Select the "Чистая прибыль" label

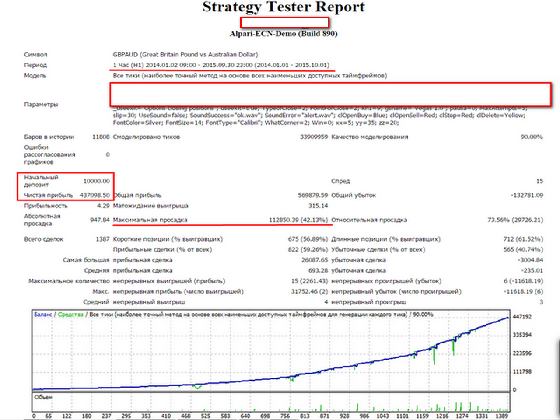pyautogui.click(x=49, y=195)
